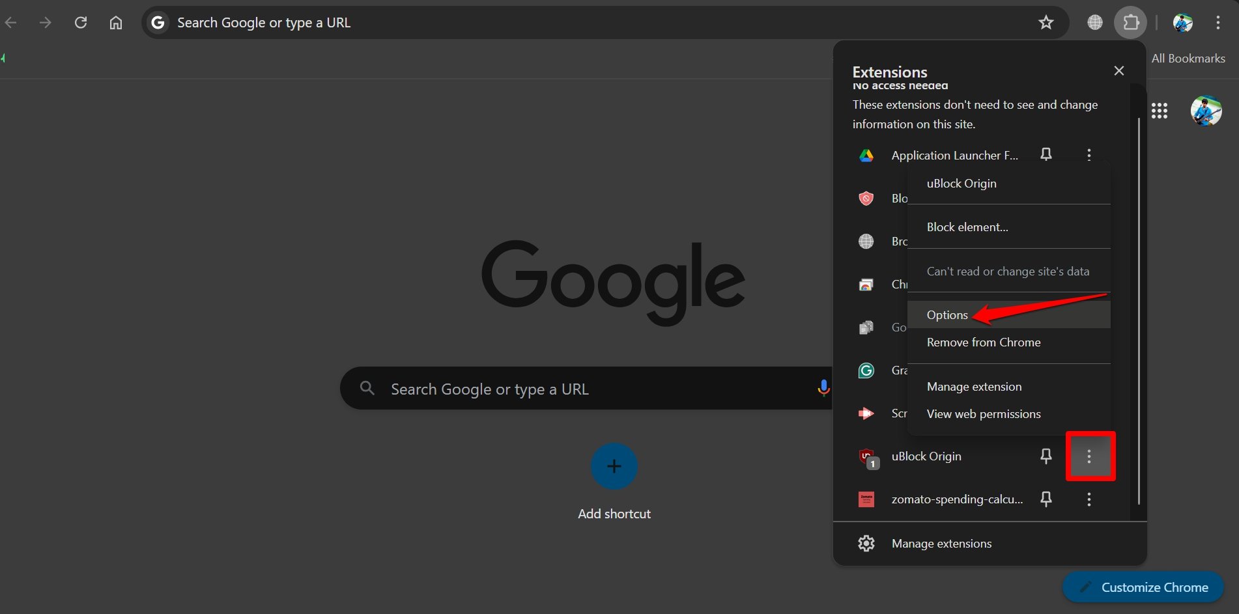The image size is (1239, 614).
Task: Bookmark this tab with star icon
Action: point(1046,23)
